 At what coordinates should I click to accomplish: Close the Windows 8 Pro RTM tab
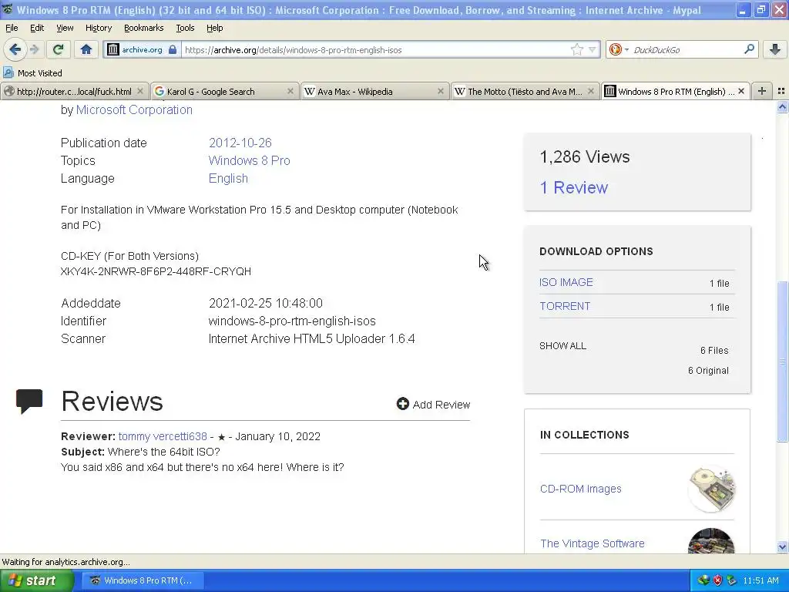[740, 91]
